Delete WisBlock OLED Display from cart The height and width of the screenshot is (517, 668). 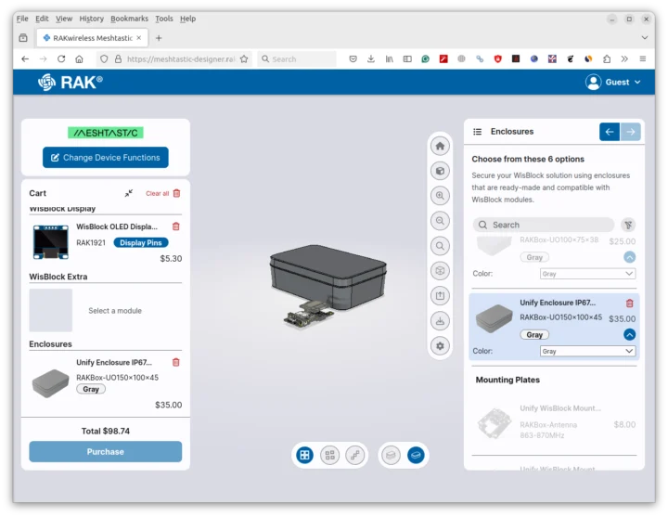click(176, 226)
